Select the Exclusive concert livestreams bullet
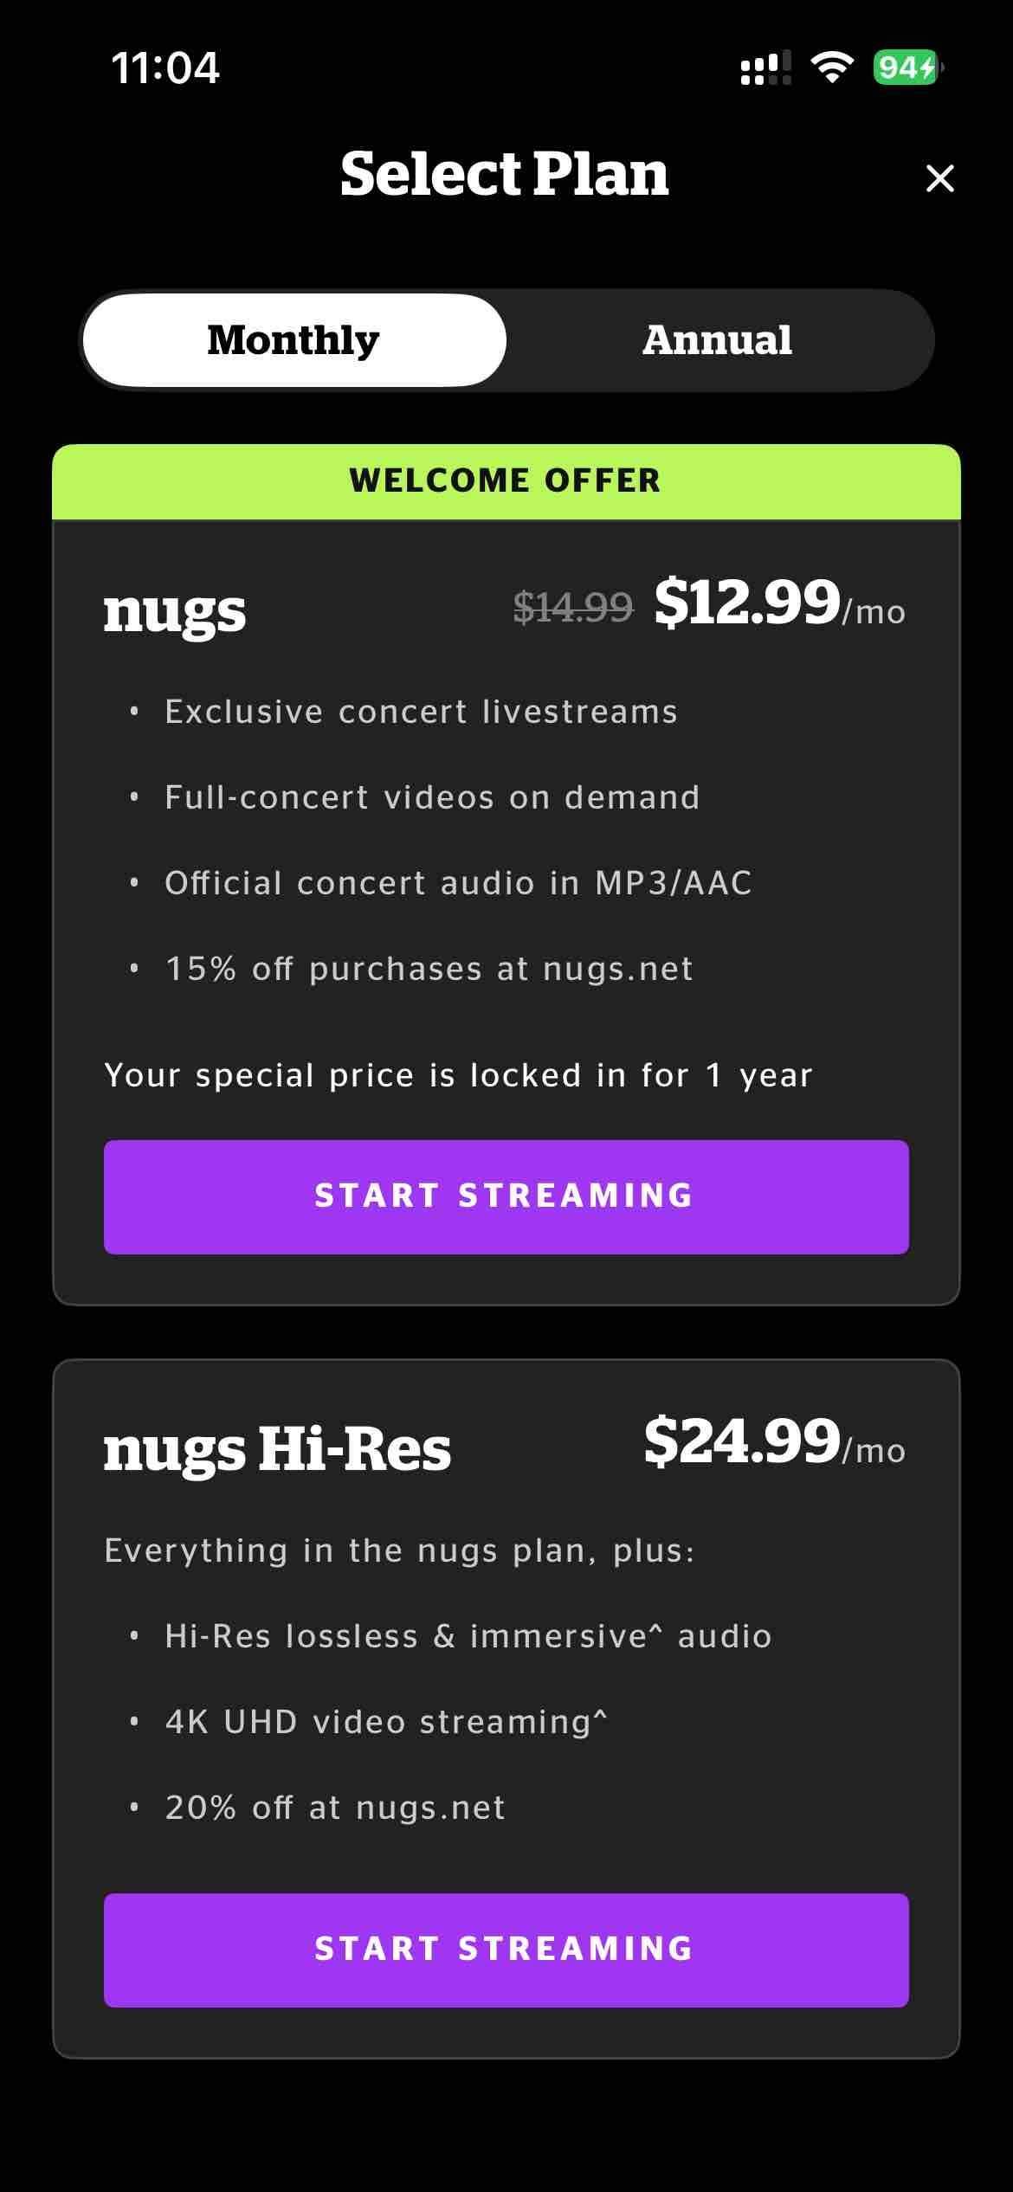The height and width of the screenshot is (2192, 1013). pyautogui.click(x=421, y=711)
